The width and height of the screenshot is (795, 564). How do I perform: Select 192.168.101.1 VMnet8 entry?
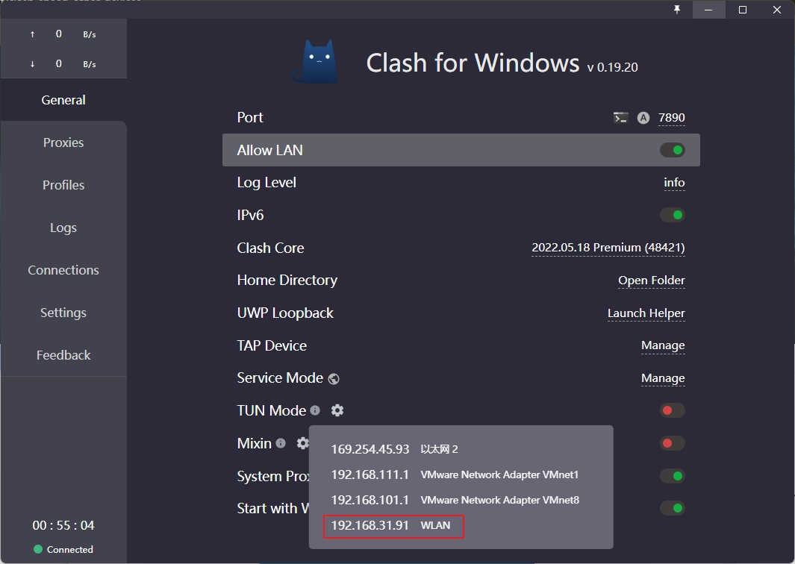pos(455,500)
